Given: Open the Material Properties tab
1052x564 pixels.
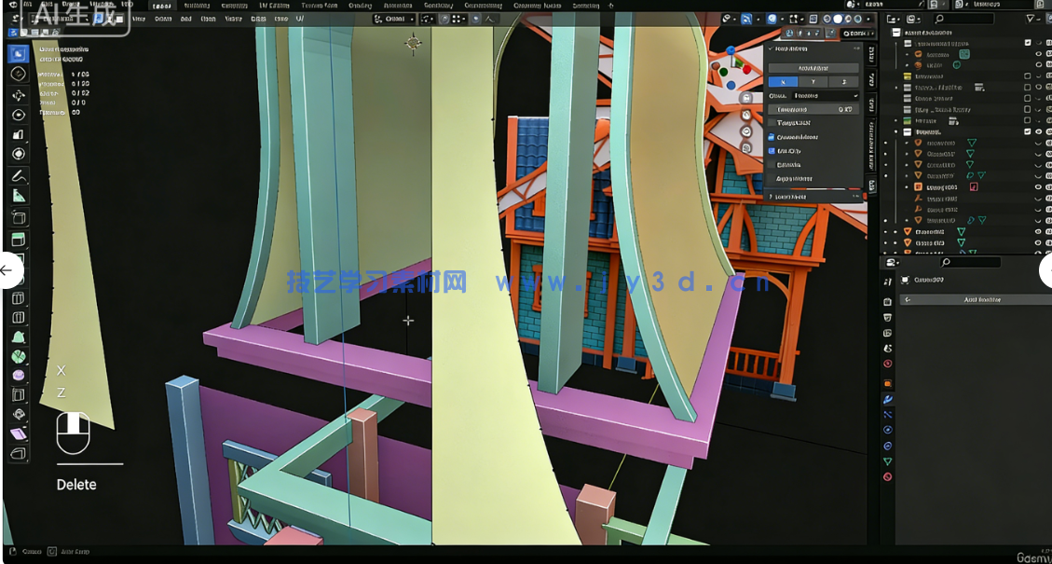Looking at the screenshot, I should 887,476.
